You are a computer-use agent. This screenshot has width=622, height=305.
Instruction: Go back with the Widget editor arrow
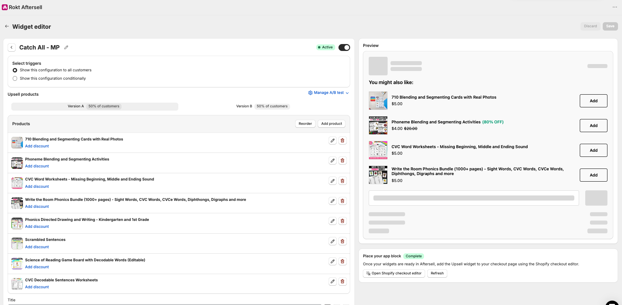coord(7,26)
